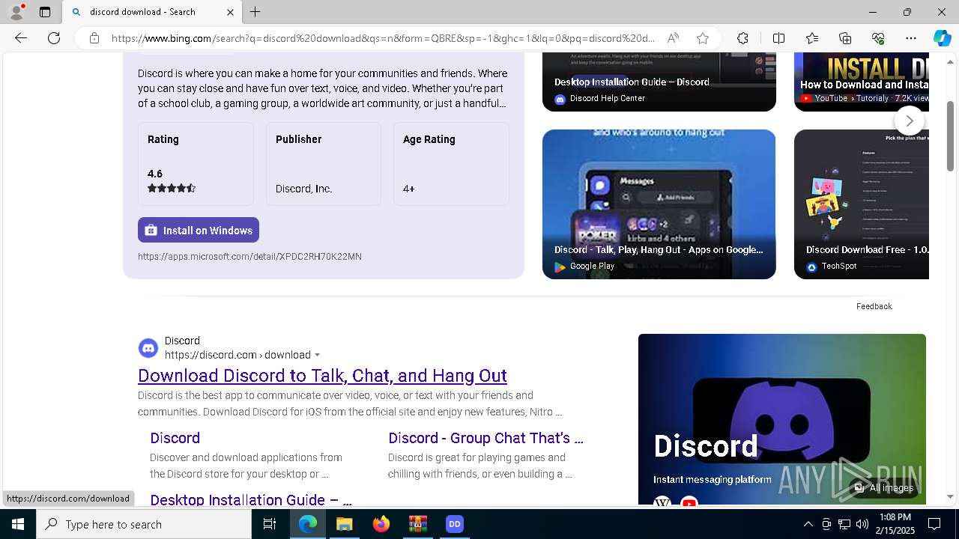Open the Windows Start menu
Image resolution: width=959 pixels, height=539 pixels.
pyautogui.click(x=18, y=524)
